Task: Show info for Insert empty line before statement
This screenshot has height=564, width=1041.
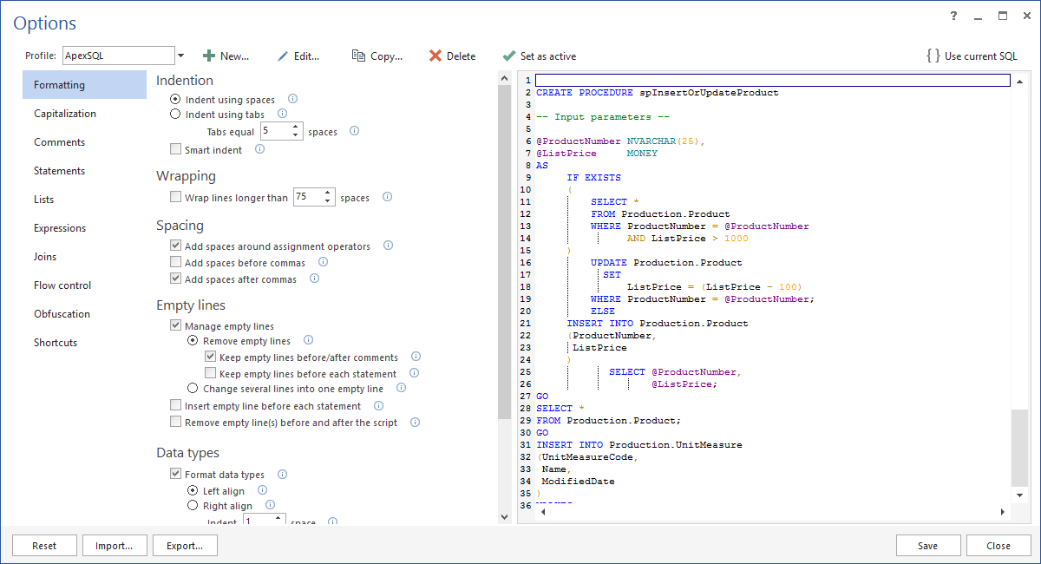Action: tap(378, 405)
